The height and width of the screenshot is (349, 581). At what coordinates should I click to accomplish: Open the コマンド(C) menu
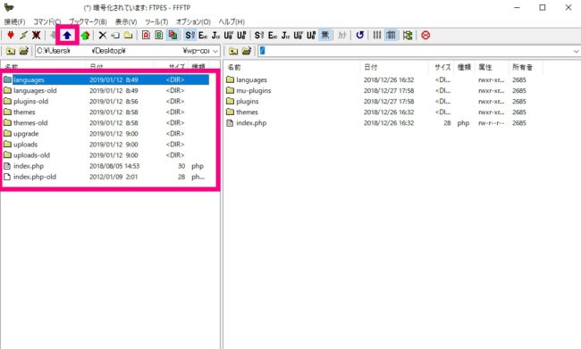click(x=47, y=21)
